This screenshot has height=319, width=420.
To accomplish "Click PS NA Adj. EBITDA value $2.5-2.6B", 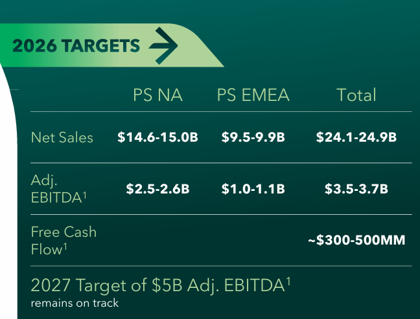I will 157,189.
